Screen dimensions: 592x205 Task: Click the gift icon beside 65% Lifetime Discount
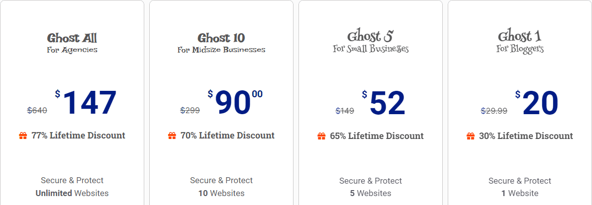coord(321,136)
